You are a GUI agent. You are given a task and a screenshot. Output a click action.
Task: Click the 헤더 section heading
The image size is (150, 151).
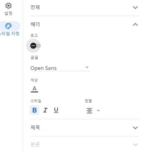click(x=35, y=24)
